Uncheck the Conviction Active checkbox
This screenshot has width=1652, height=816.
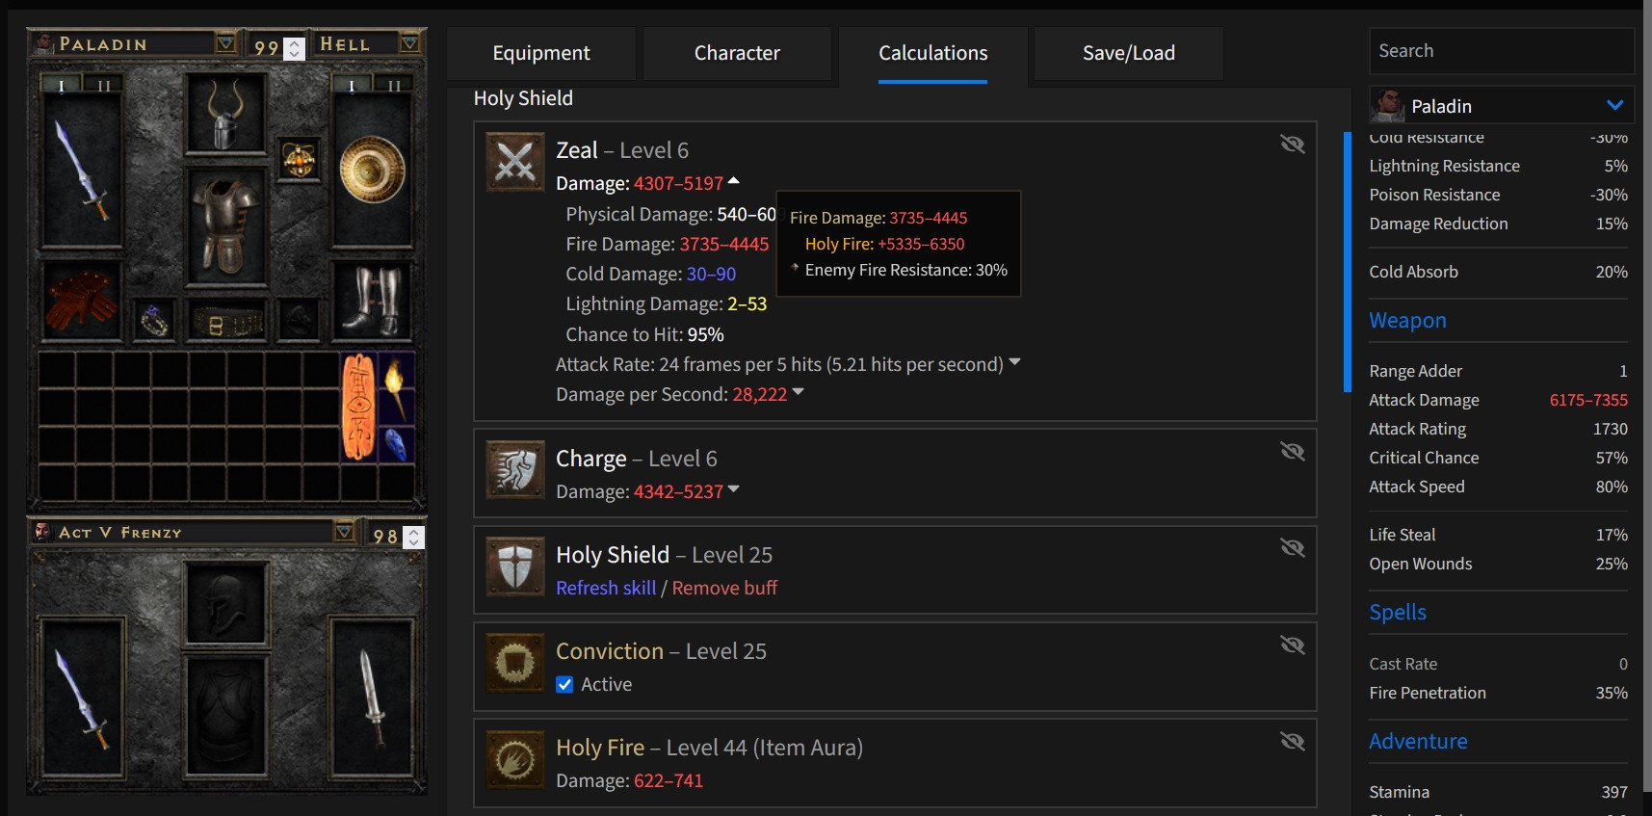coord(565,685)
